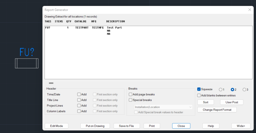This screenshot has width=256, height=133.
Task: Select the fuse symbol in drawing
Action: (27, 63)
